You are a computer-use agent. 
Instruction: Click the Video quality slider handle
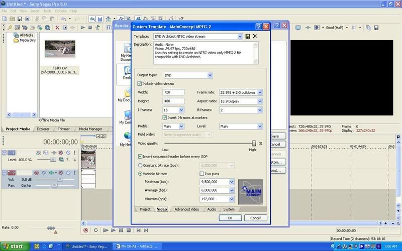pos(254,143)
